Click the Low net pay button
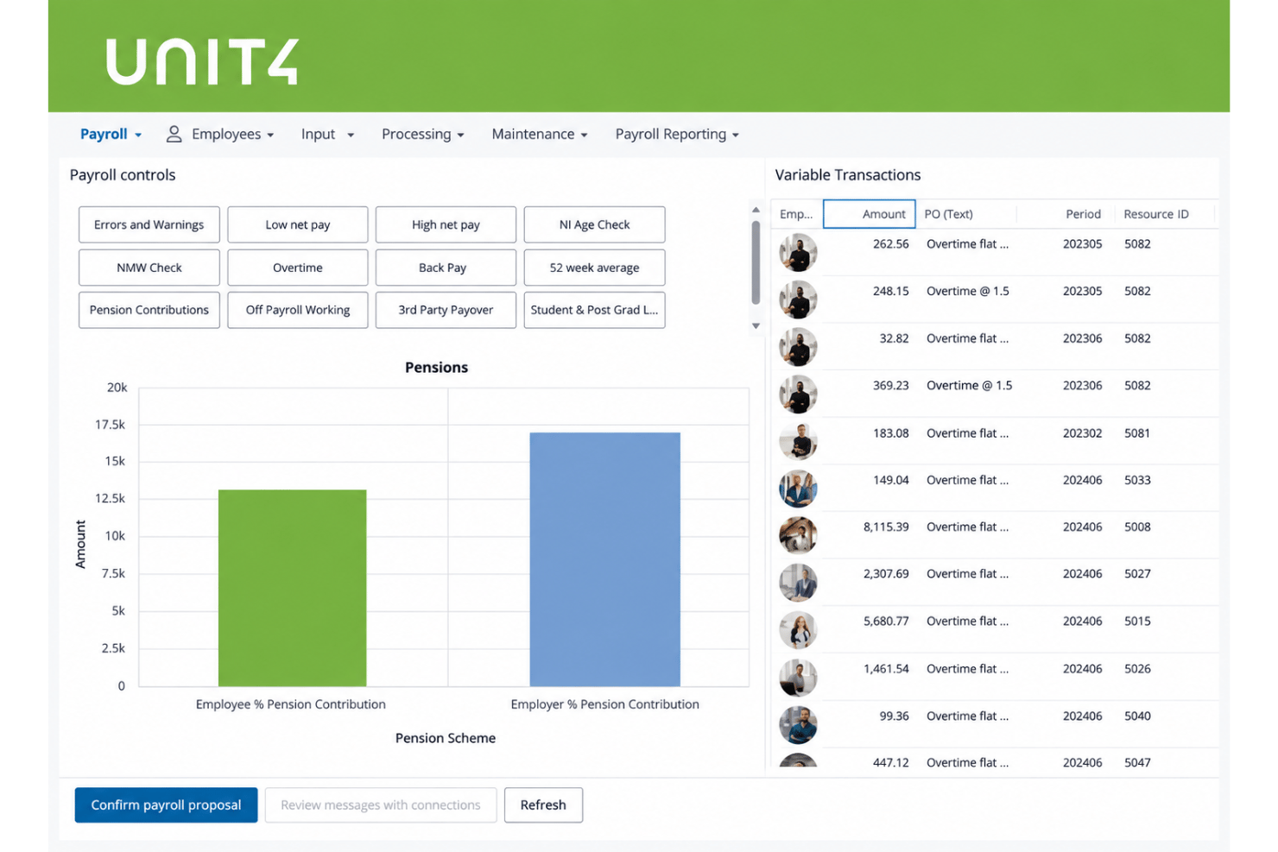Viewport: 1278px width, 852px height. (x=298, y=224)
